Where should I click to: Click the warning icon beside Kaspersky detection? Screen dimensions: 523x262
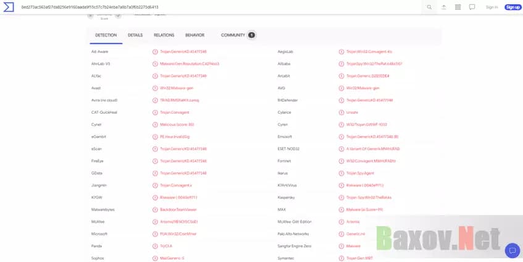click(x=341, y=197)
